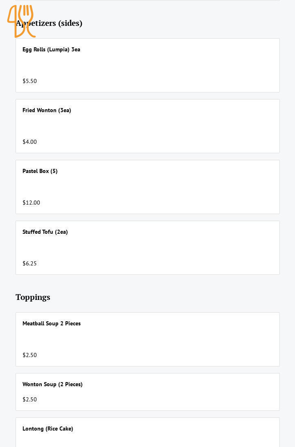Select the Egg Rolls (Lumpia) 3ea item name
The height and width of the screenshot is (447, 295).
tap(51, 50)
